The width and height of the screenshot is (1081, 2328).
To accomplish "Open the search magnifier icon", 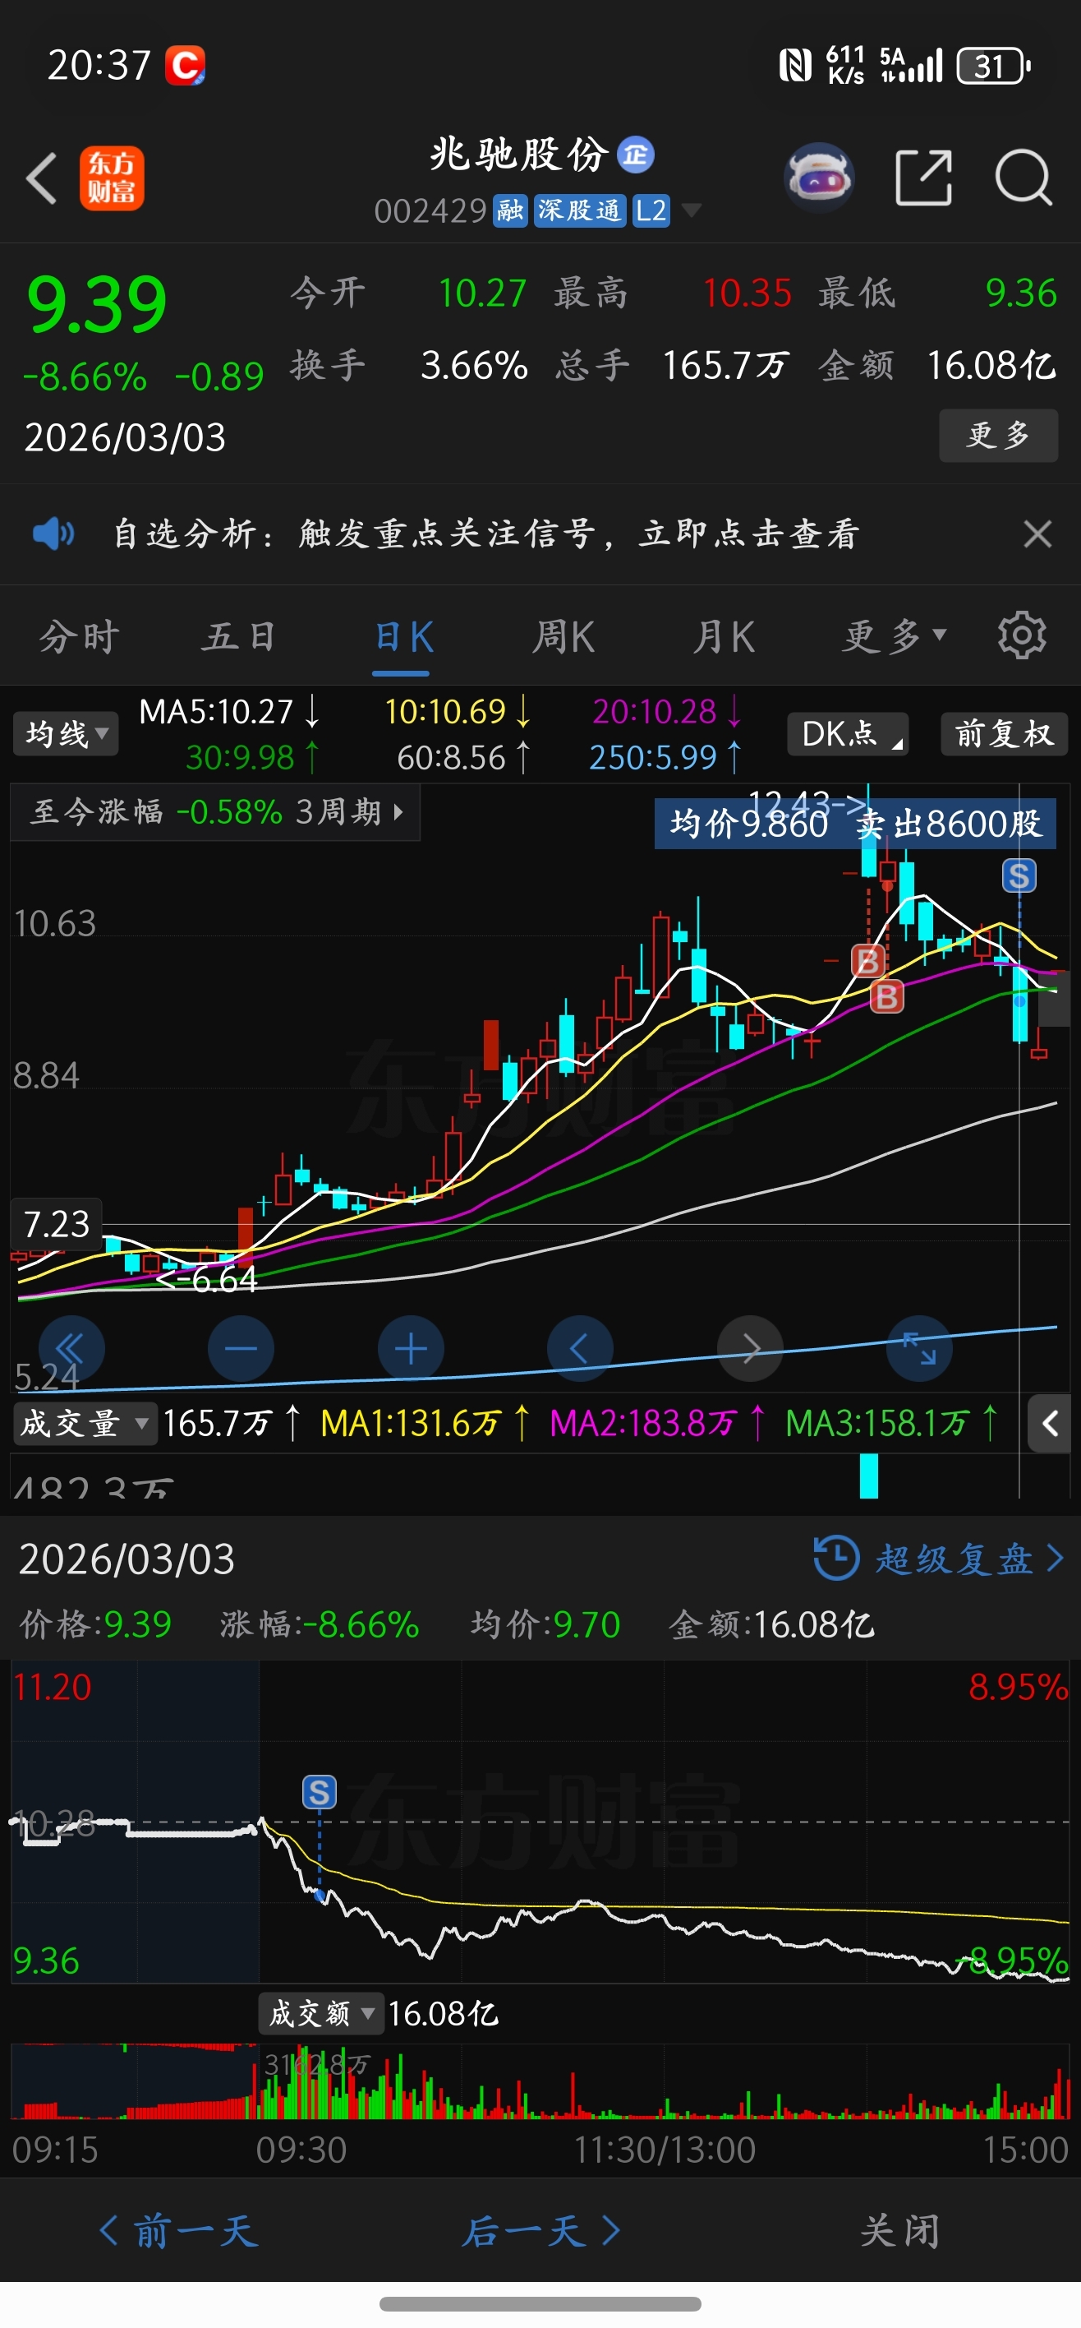I will click(1023, 178).
